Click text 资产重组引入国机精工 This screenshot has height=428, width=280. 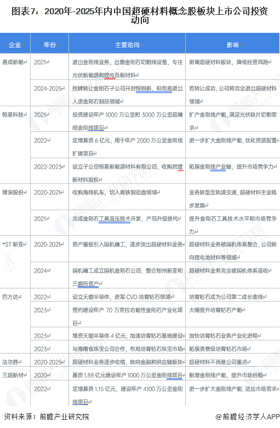pyautogui.click(x=99, y=245)
